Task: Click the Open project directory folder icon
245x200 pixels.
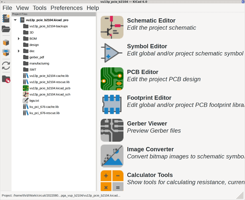Action: pos(6,79)
